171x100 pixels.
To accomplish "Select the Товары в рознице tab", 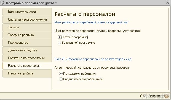I will click(27, 35).
